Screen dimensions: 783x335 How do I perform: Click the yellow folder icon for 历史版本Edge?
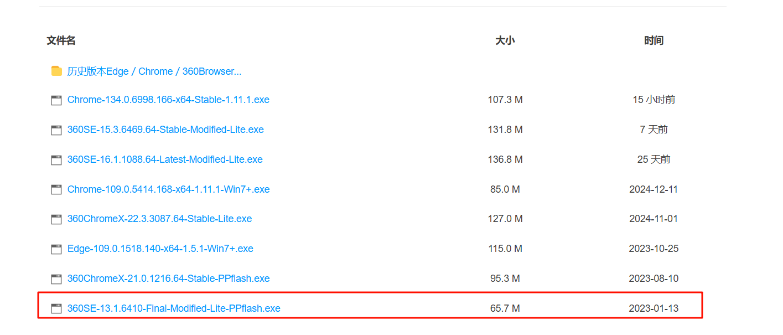click(56, 71)
